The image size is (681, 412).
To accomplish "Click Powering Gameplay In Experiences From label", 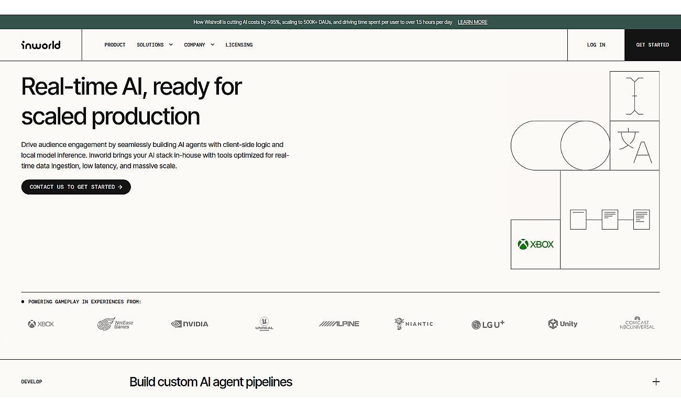I will coord(84,302).
